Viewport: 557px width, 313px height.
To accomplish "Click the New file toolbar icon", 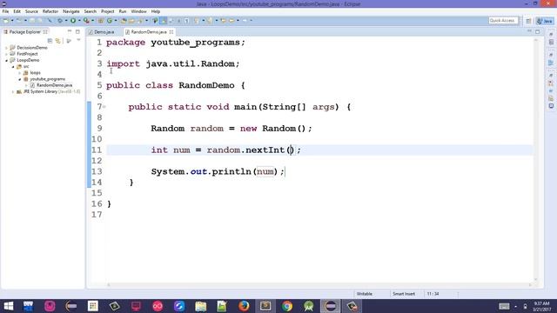I will pyautogui.click(x=6, y=21).
